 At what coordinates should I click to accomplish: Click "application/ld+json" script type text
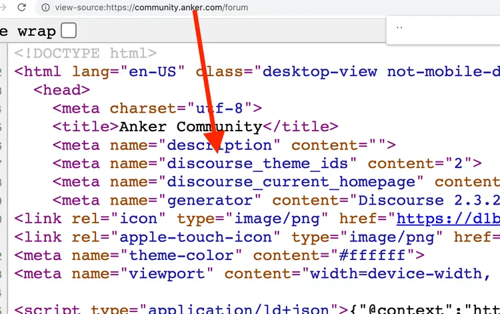[x=239, y=309]
